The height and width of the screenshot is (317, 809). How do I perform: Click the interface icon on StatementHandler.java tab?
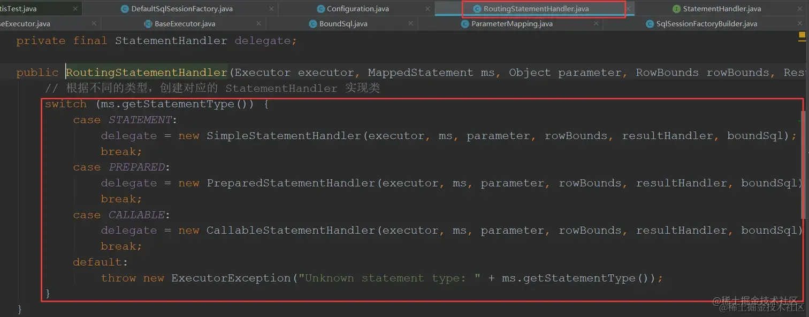click(676, 9)
